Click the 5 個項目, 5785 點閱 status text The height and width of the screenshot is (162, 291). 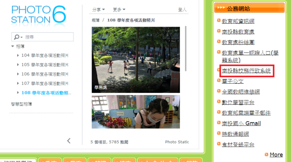(x=109, y=142)
